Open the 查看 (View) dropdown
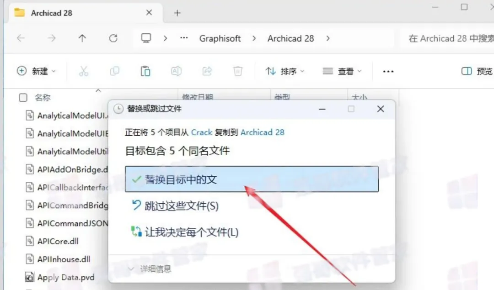This screenshot has width=494, height=290. 342,71
